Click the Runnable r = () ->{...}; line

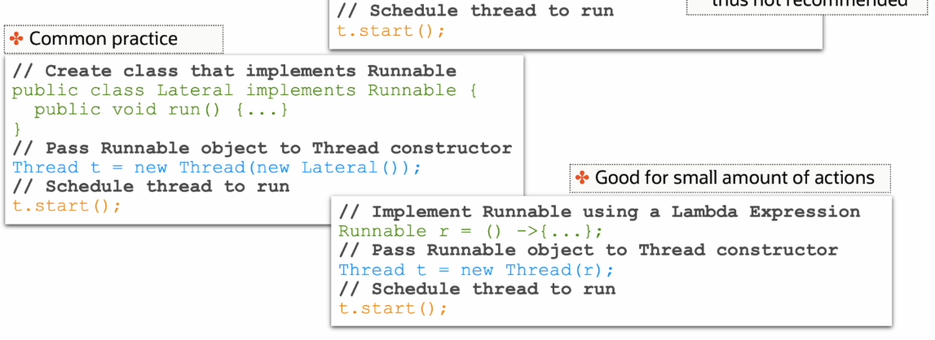(x=471, y=231)
